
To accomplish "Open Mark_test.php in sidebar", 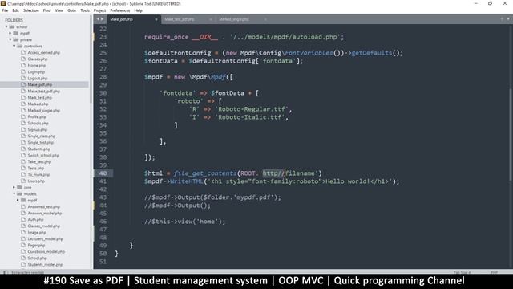I will tap(39, 98).
